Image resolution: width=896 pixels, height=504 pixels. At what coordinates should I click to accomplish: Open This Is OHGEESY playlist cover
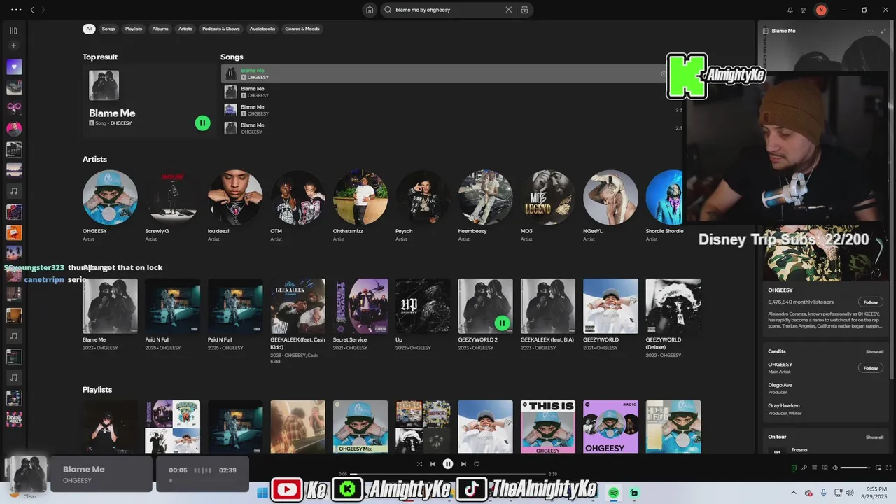coord(548,426)
